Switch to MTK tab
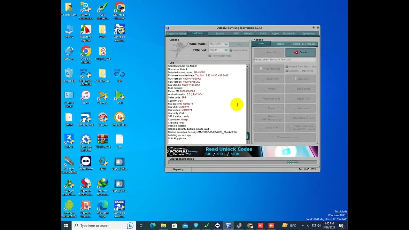409x230 pixels. pyautogui.click(x=236, y=34)
